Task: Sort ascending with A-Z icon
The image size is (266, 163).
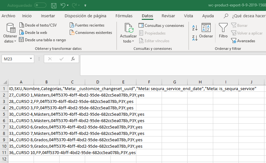Action: point(195,28)
